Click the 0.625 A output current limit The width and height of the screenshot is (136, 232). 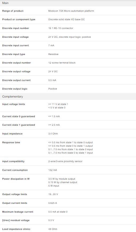52,203
